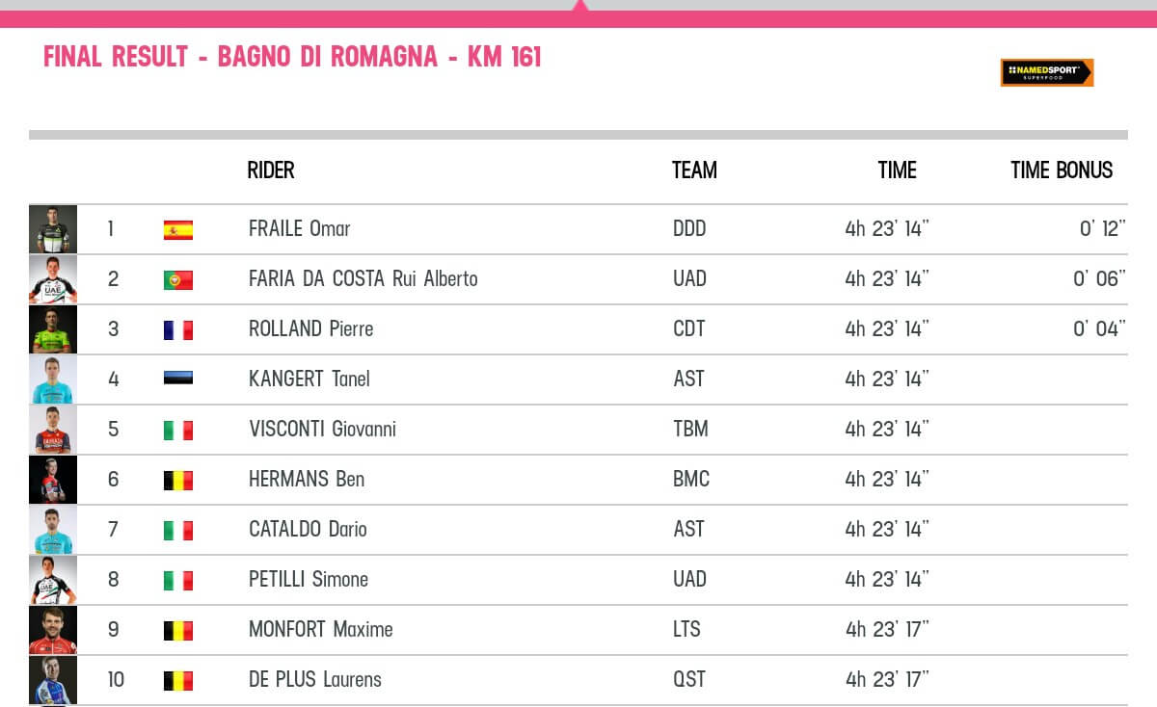This screenshot has width=1157, height=707.
Task: Click Tanel Kangert's rider photo
Action: click(53, 380)
